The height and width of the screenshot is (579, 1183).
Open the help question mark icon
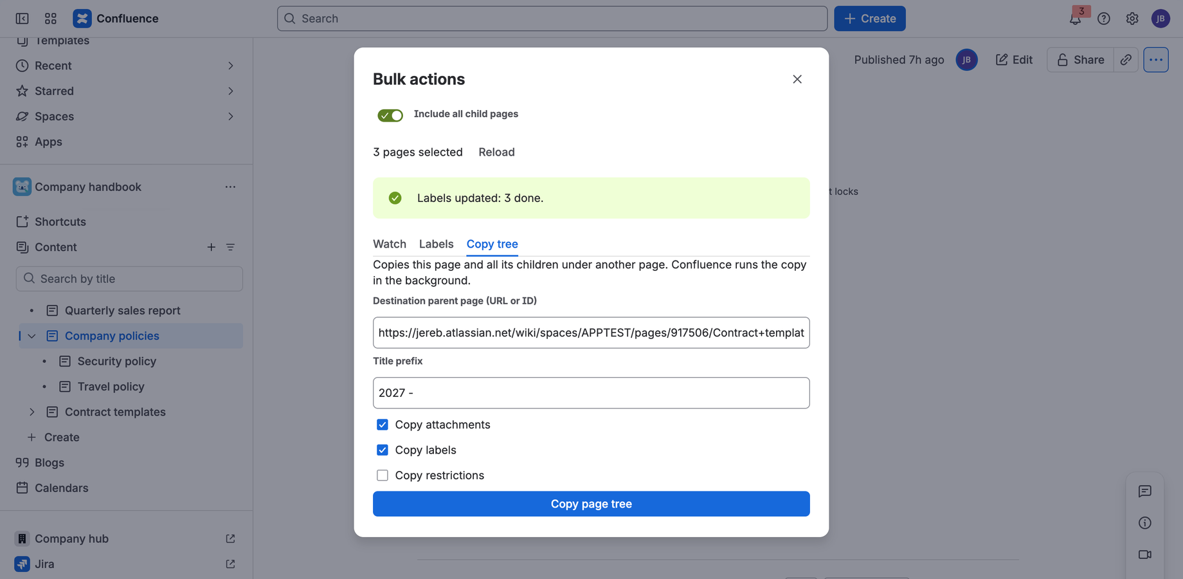[1104, 19]
